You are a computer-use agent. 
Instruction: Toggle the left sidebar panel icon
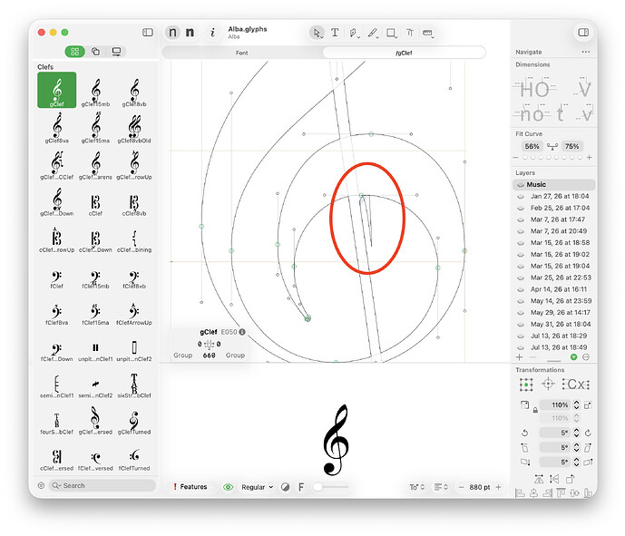148,33
